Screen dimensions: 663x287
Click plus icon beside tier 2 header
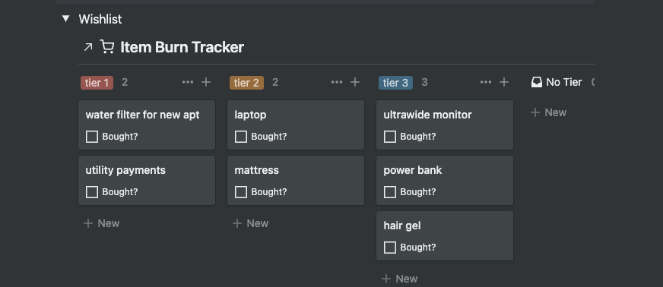pyautogui.click(x=355, y=82)
